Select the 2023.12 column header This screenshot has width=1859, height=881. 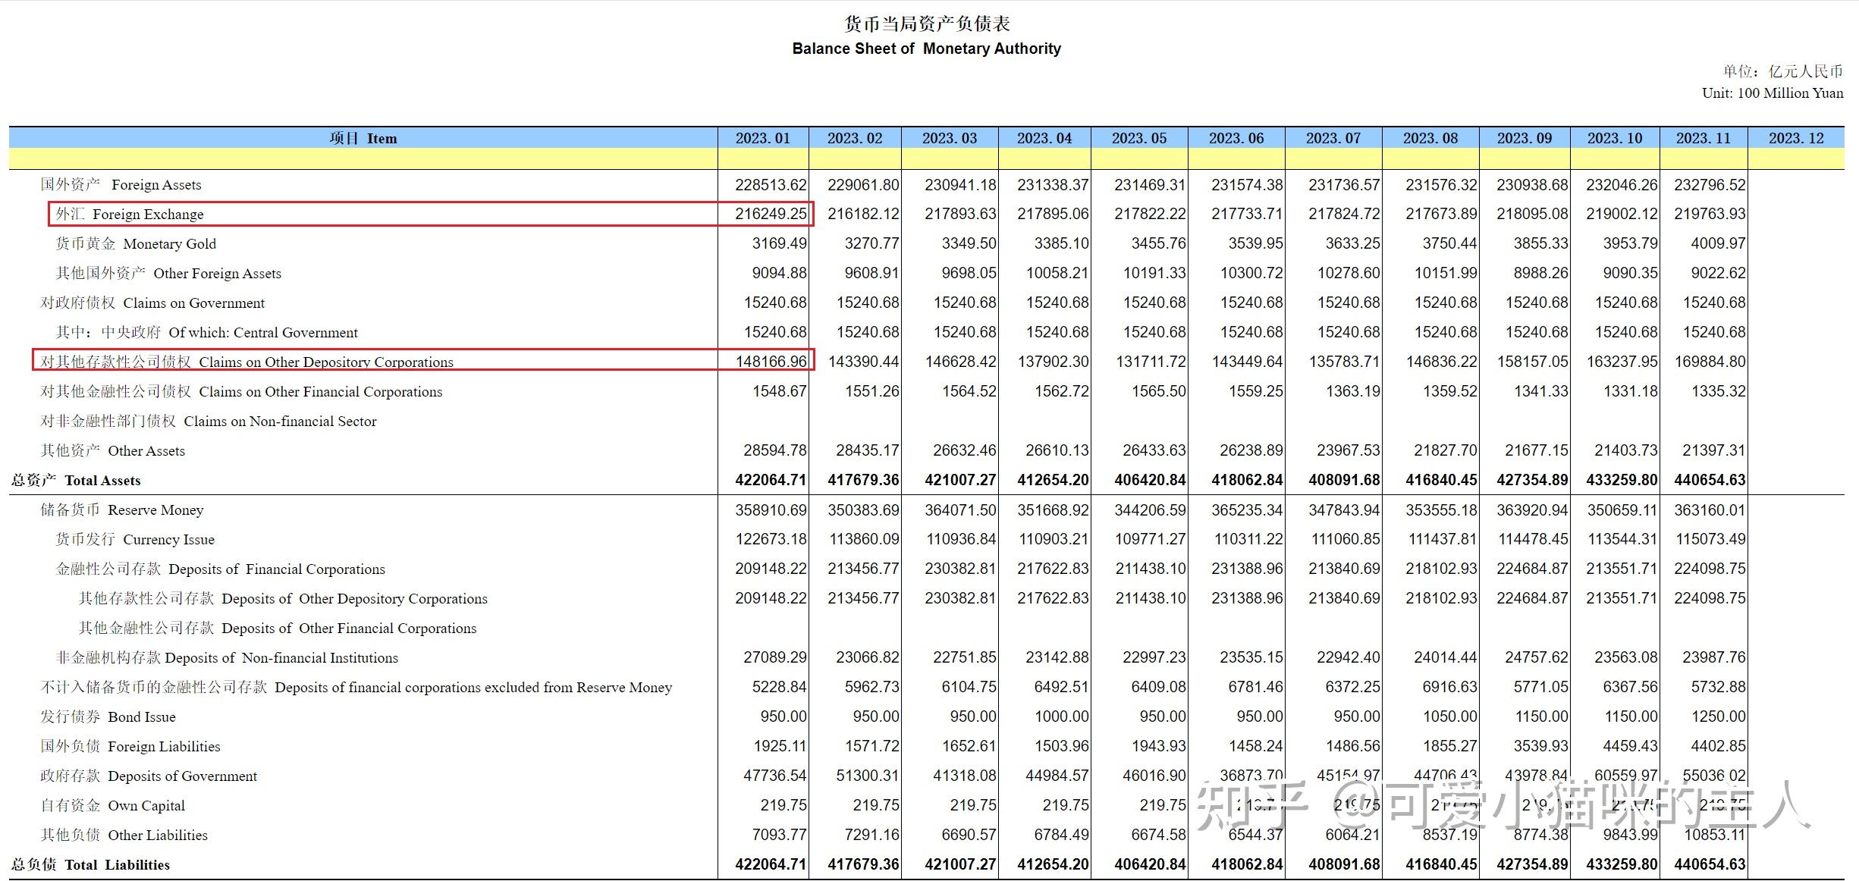click(1796, 138)
